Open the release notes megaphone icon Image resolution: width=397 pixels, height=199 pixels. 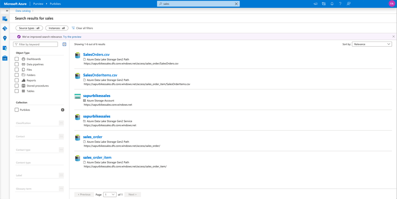click(x=316, y=4)
